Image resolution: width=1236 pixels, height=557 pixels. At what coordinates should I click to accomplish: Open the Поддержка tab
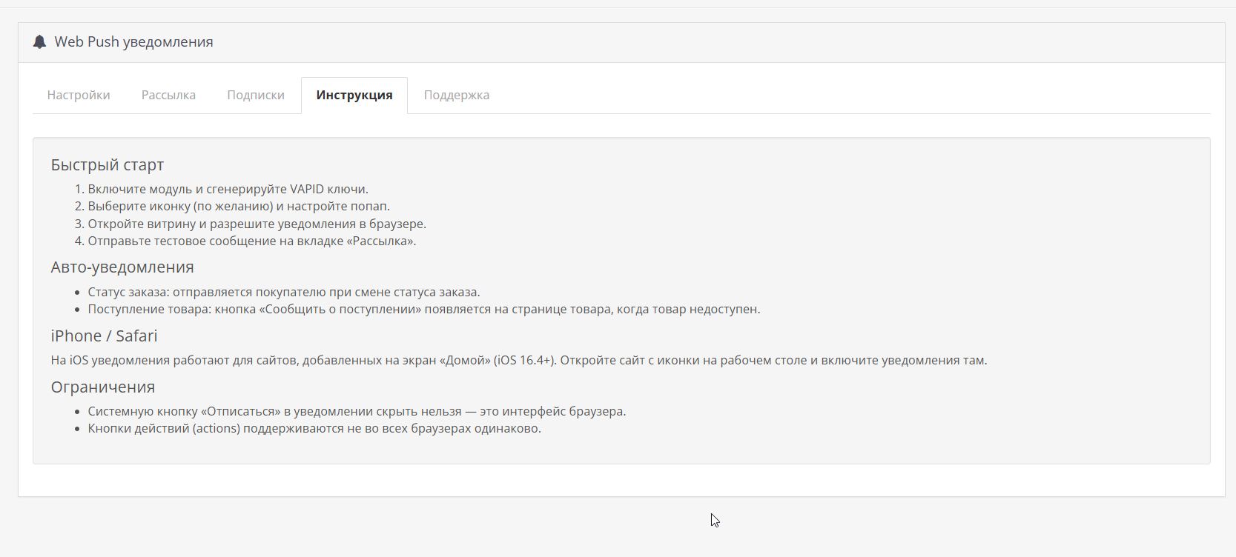457,95
